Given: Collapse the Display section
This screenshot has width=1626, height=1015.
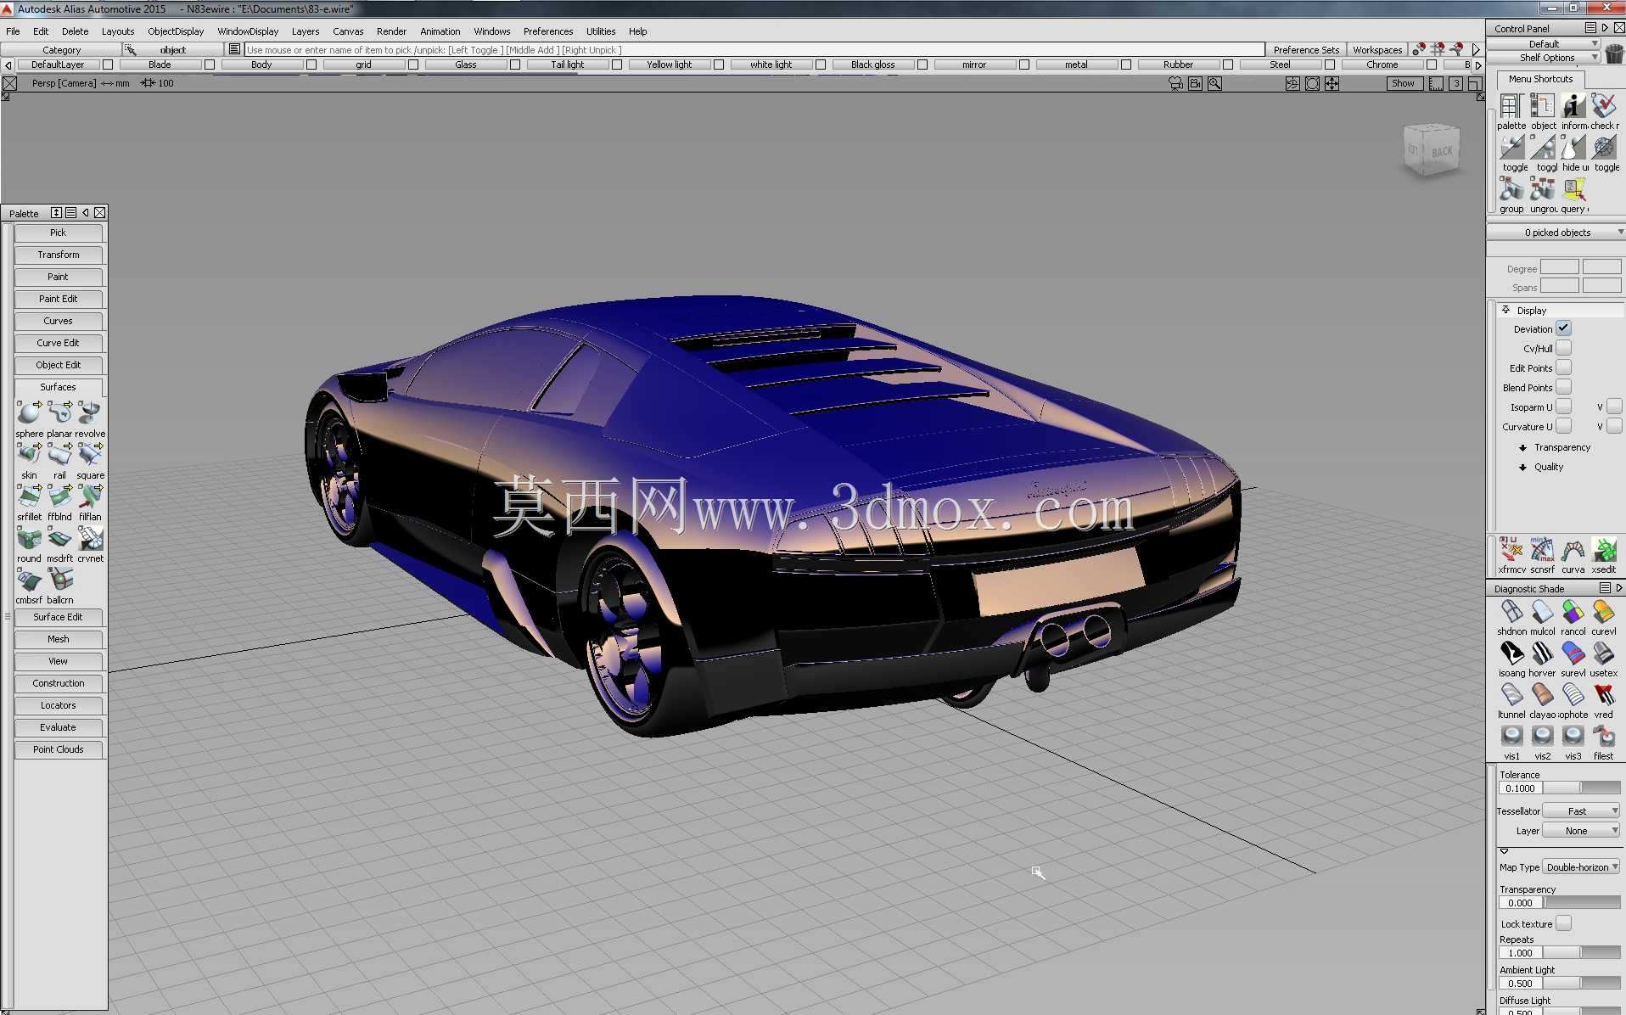Looking at the screenshot, I should click(1505, 310).
